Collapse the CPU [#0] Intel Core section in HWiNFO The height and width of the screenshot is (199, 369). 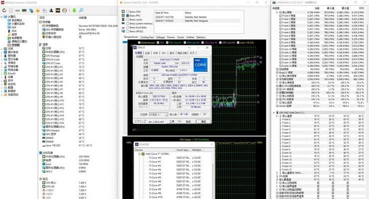[x=274, y=112]
